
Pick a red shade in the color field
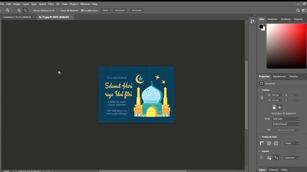[286, 46]
